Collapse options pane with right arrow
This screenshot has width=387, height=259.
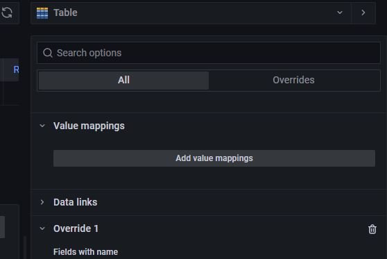[x=363, y=12]
